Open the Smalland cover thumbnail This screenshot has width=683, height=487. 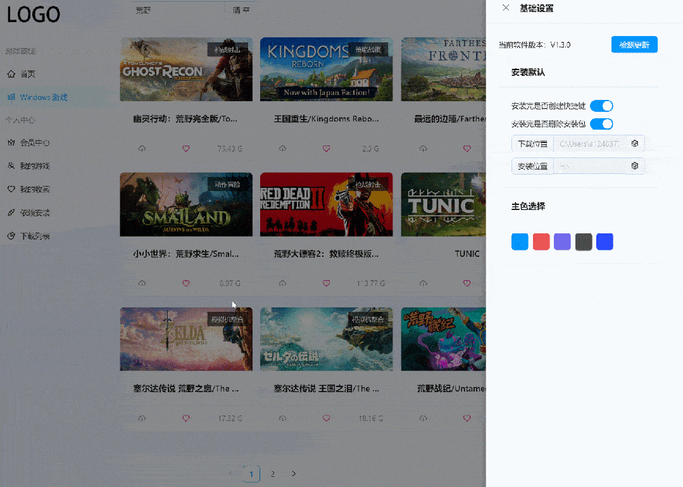186,204
